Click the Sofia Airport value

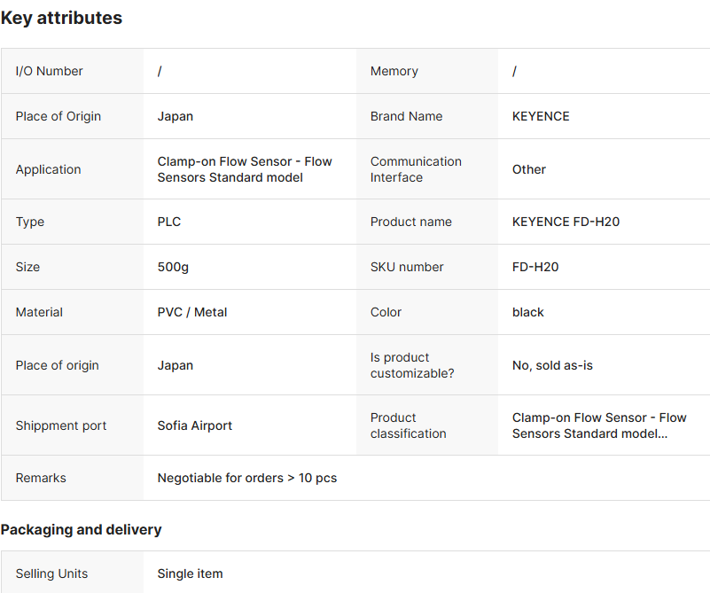point(195,425)
